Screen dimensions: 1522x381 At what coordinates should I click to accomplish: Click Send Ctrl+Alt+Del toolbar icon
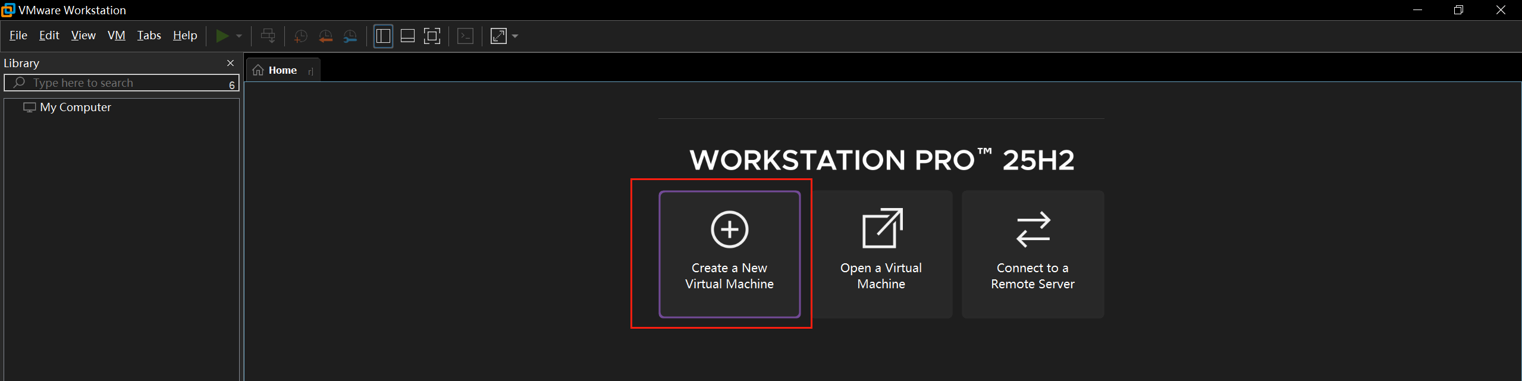[268, 36]
